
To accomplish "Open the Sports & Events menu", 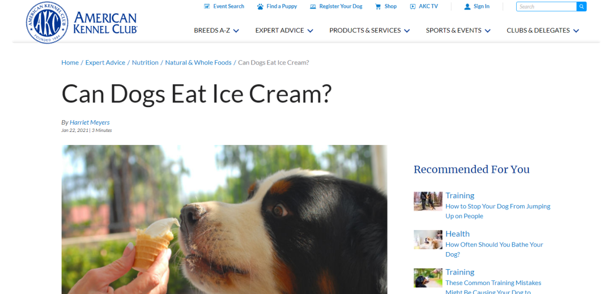I will point(458,31).
